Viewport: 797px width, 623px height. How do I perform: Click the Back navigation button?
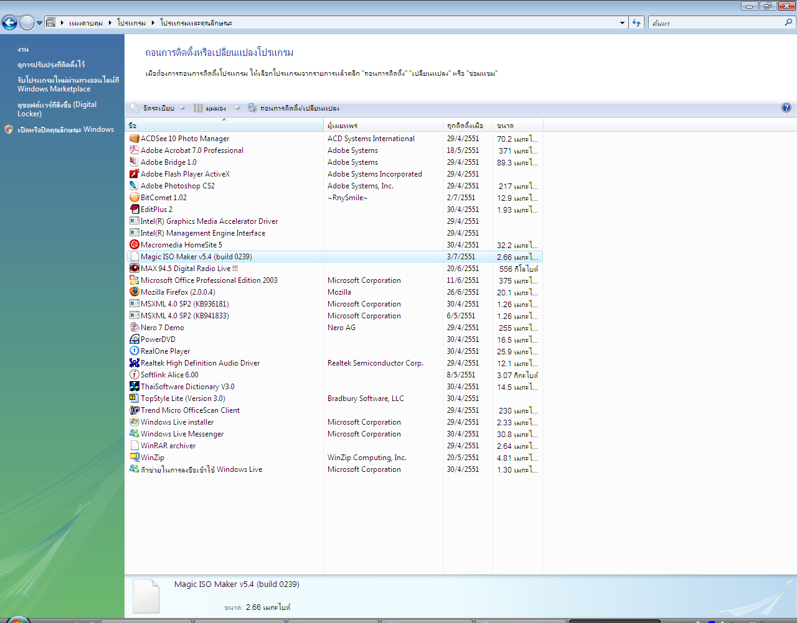(9, 23)
